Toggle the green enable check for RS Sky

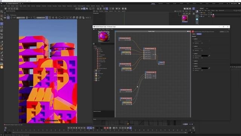pyautogui.click(x=211, y=12)
